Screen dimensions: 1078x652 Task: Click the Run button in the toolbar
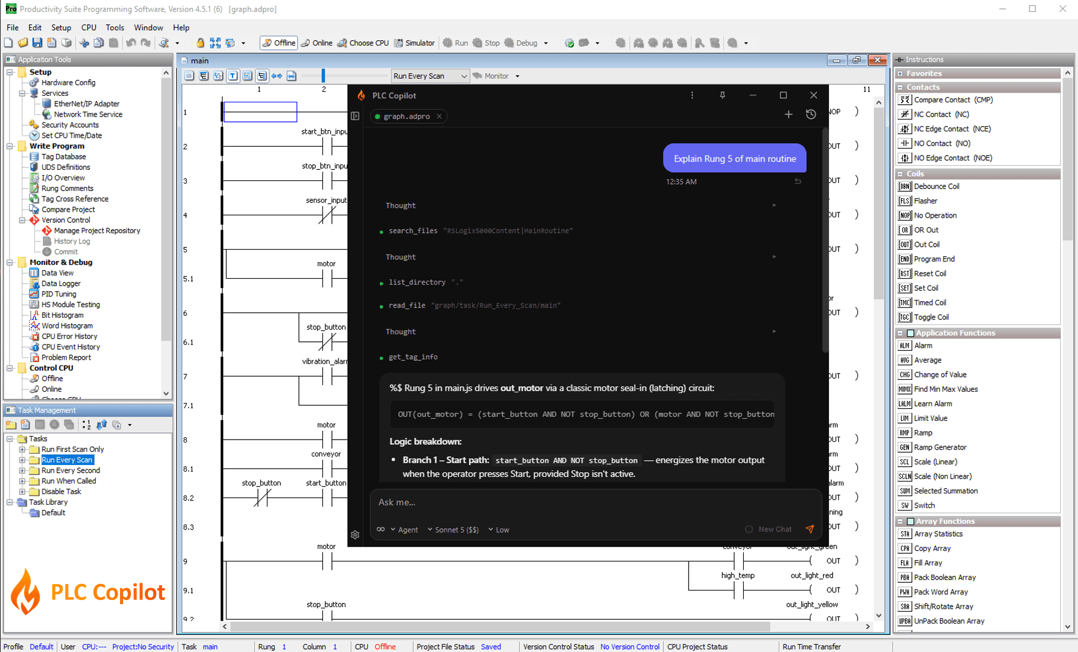[x=456, y=43]
